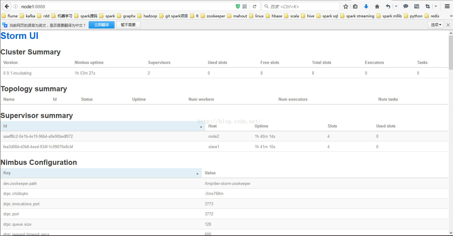Click the Value column header
Screen dimensions: 453x236
[x=210, y=173]
